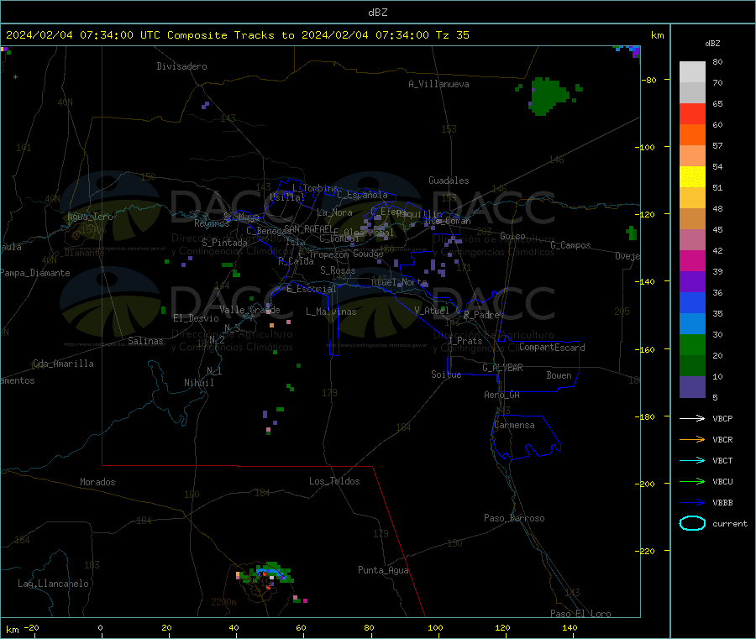Click the Los_Toldos map label

pos(334,481)
